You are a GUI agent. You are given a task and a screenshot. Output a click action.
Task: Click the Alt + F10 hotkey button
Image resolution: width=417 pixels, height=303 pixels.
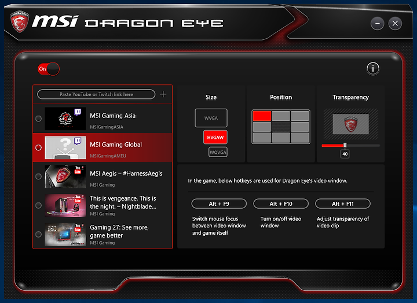click(x=281, y=204)
